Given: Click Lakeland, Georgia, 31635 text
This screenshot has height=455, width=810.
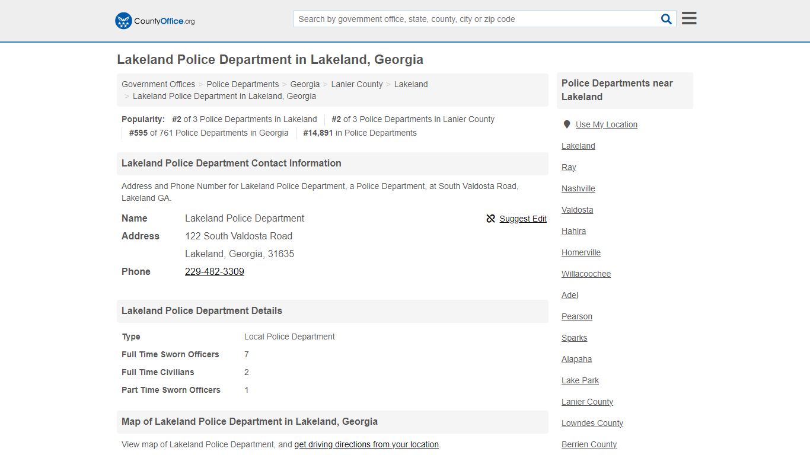Looking at the screenshot, I should (240, 254).
